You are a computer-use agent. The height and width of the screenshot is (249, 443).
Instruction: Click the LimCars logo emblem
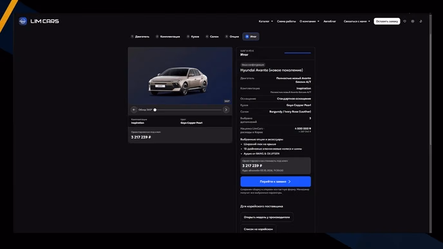click(23, 21)
